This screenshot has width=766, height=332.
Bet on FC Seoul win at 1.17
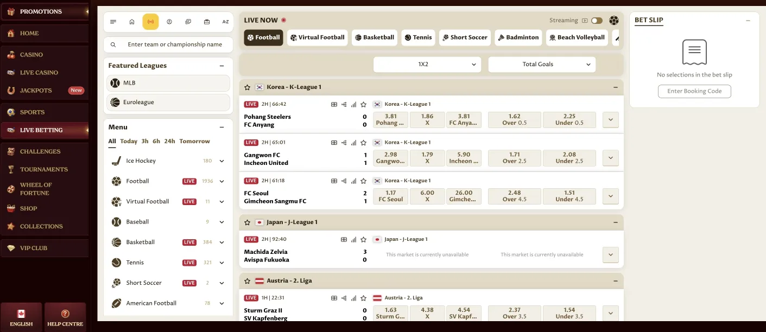click(391, 196)
